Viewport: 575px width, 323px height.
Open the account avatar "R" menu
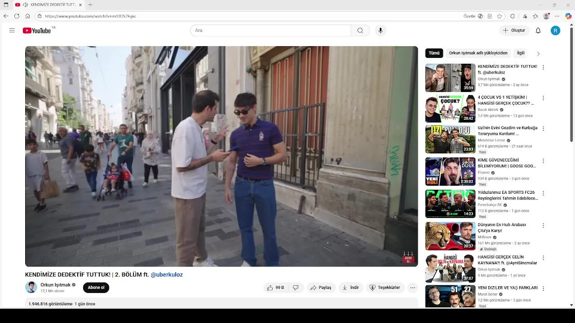[x=556, y=31]
